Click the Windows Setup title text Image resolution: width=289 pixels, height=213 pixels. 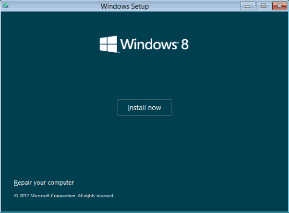[125, 6]
